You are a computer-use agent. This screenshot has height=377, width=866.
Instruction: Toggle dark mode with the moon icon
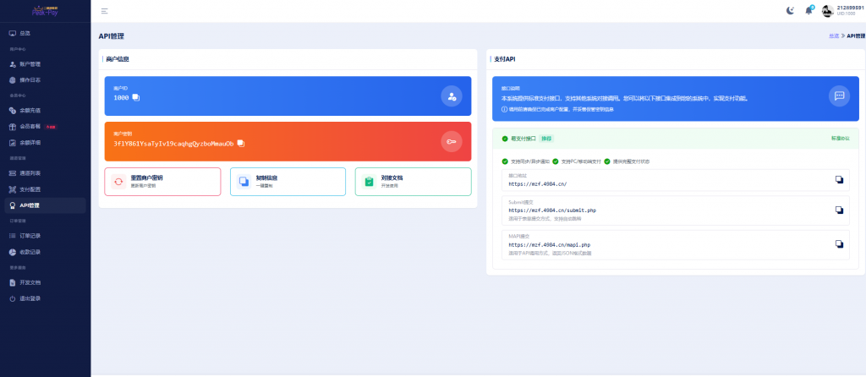point(790,11)
